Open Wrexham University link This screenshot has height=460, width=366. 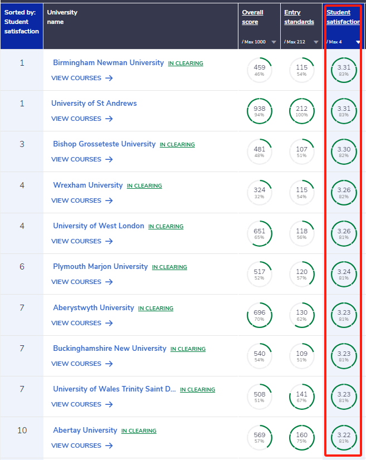[x=88, y=185]
